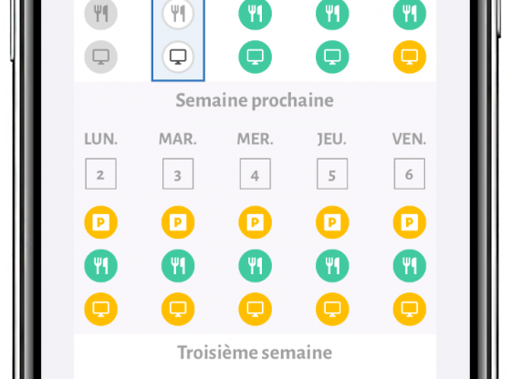Click Friday's green restaurant icon next week

tap(410, 265)
